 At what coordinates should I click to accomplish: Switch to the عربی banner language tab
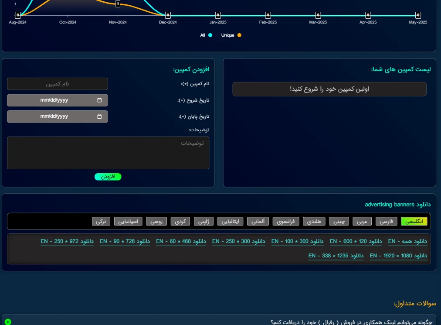(362, 222)
